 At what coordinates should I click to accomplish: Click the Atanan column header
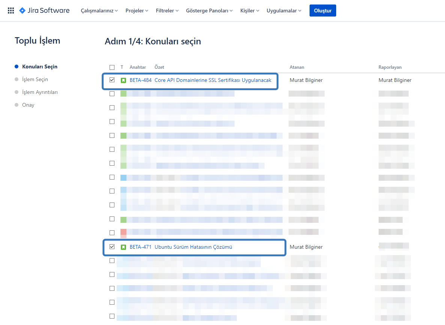297,67
